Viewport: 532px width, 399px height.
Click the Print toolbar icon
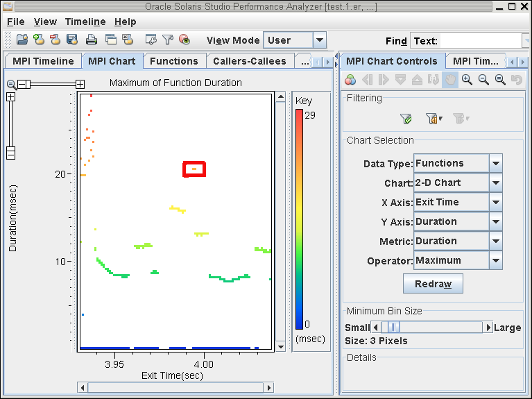pyautogui.click(x=92, y=40)
